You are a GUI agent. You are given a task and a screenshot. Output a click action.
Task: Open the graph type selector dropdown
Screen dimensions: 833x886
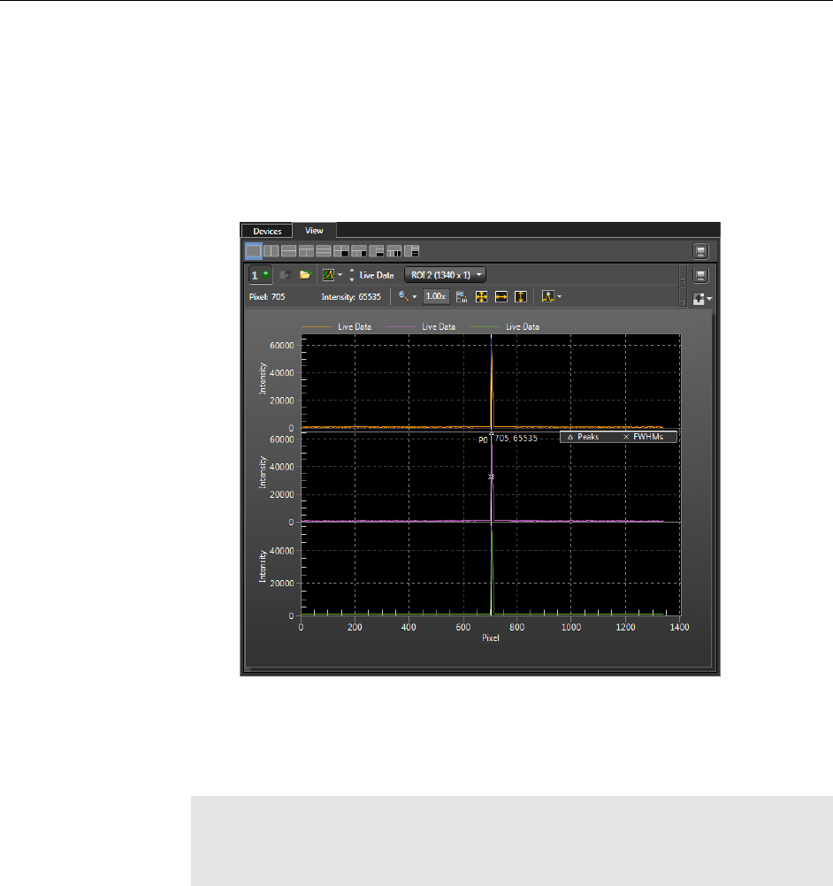click(332, 275)
